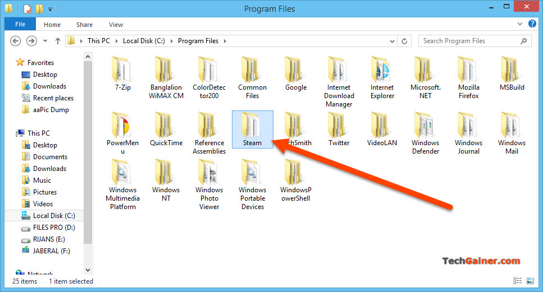Open Quick Access Toolbar customize dropdown
Viewport: 543px width, 292px height.
coord(50,9)
